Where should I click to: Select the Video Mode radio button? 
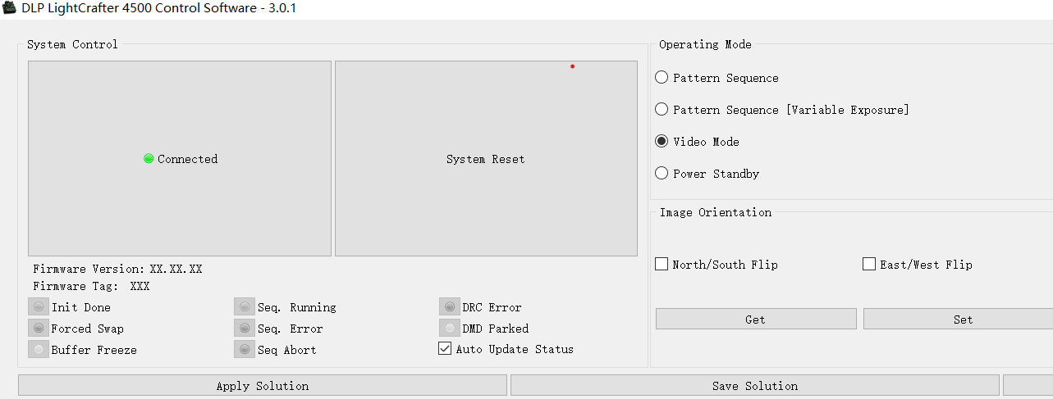pos(662,142)
